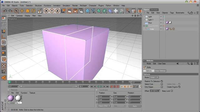Click the Object Manager home icon
Screen dimensions: 200x112
192,13
